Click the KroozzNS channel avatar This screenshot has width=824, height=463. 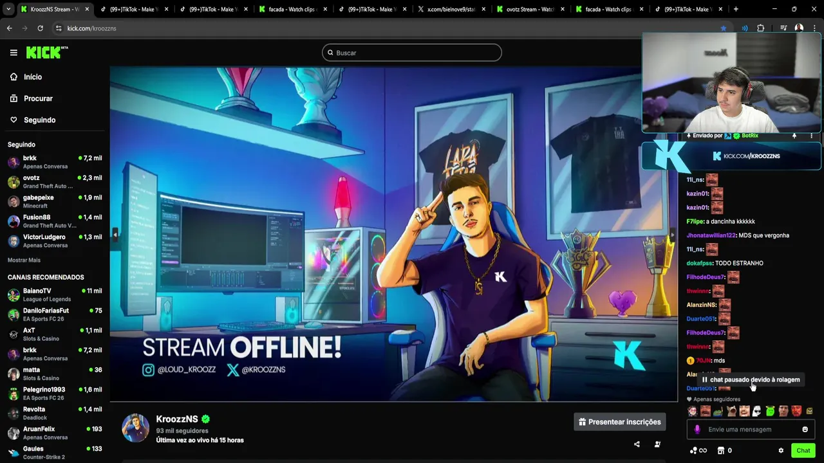coord(136,428)
